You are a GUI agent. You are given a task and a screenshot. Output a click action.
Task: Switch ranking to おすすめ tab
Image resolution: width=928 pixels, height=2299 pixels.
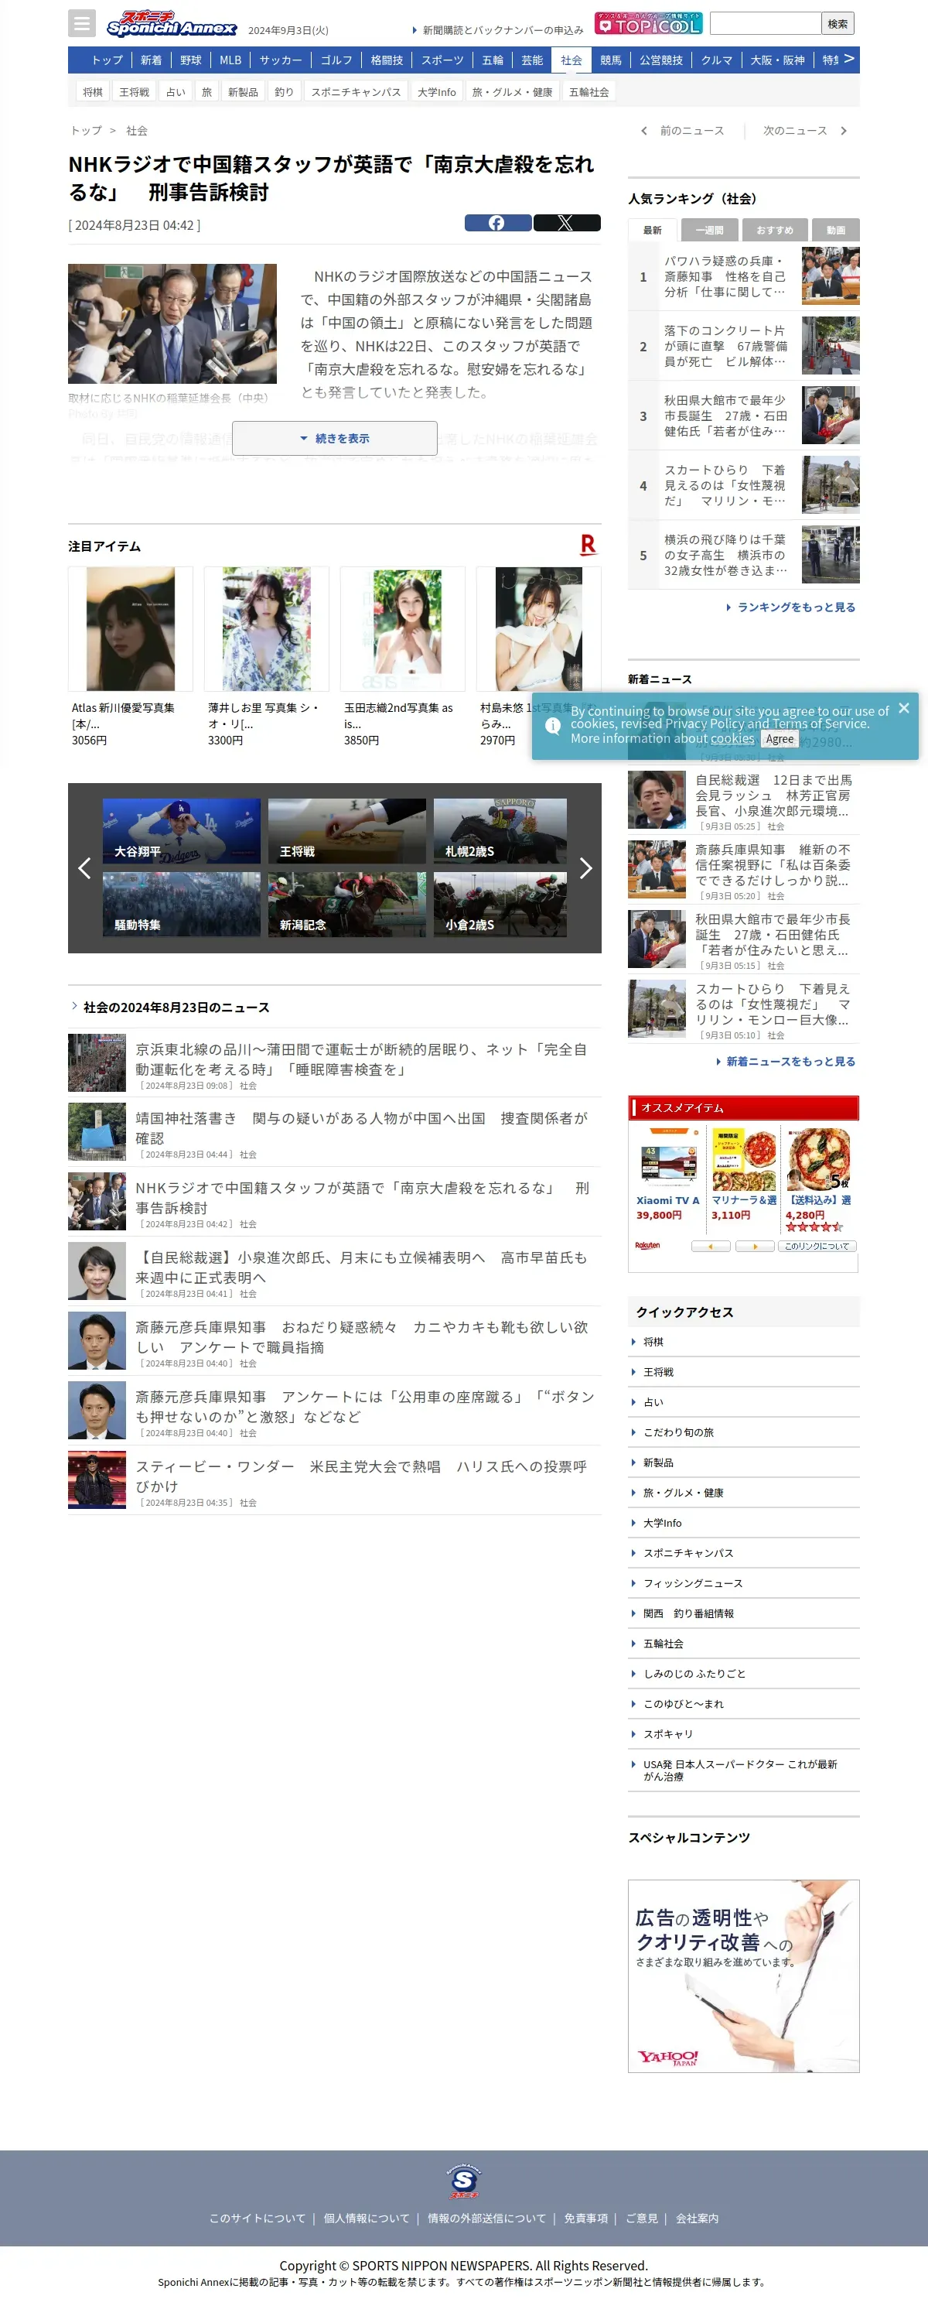tap(775, 231)
